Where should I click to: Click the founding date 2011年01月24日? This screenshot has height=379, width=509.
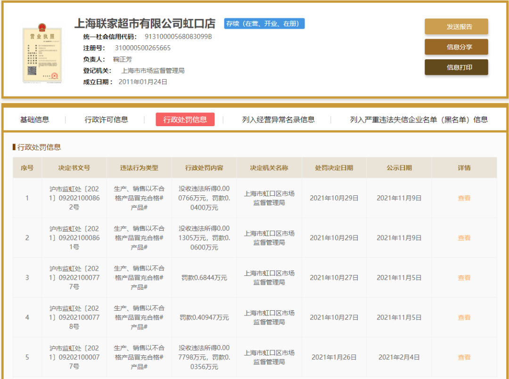pos(143,82)
